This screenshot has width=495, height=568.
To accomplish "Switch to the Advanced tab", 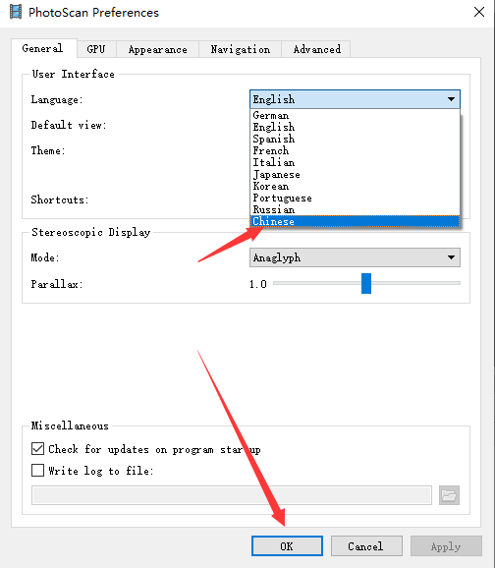I will tap(316, 49).
